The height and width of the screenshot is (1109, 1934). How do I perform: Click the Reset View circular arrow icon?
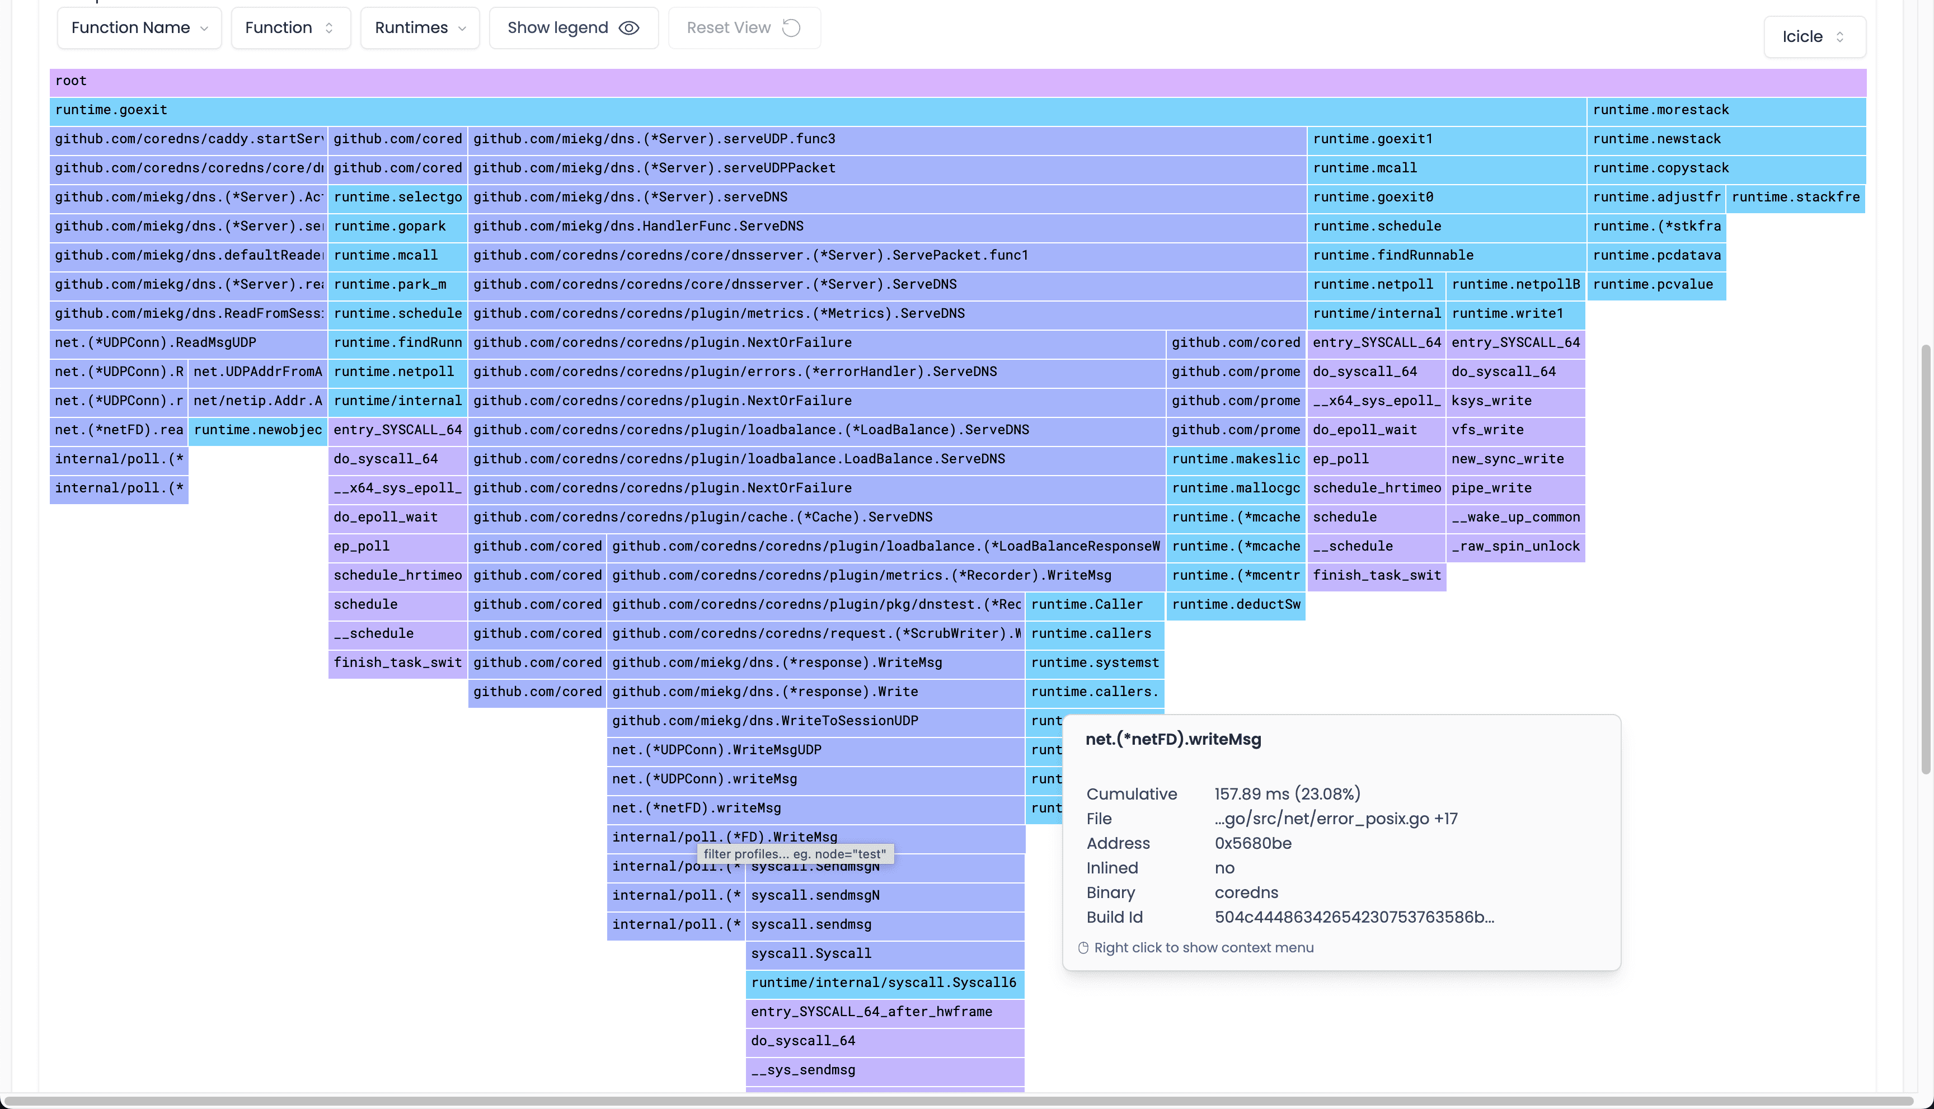[x=791, y=28]
